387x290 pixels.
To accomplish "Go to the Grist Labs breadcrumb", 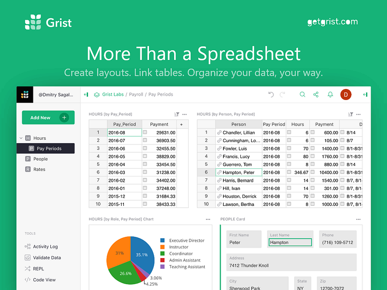I will pyautogui.click(x=113, y=94).
